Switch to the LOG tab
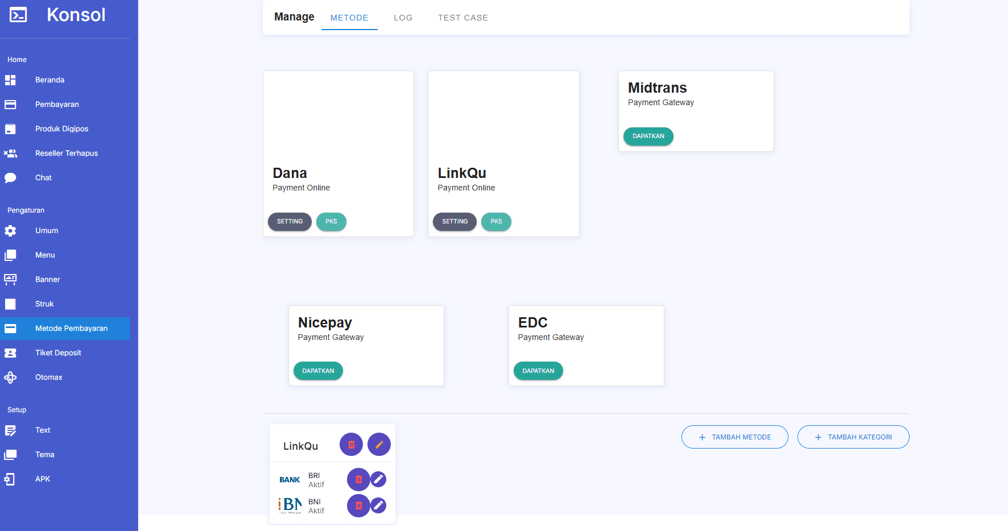This screenshot has height=531, width=1008. [403, 18]
